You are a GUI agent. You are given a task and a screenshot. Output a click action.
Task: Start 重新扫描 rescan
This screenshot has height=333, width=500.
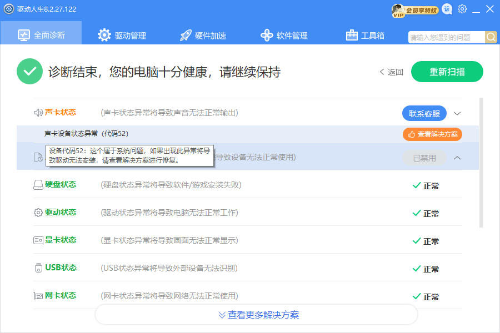pos(447,72)
